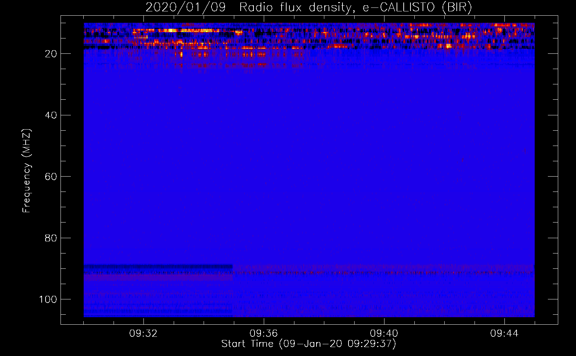576x356 pixels.
Task: Click the plot title "Radio flux density, e-CALLISTO (BIR)"
Action: tap(356, 7)
